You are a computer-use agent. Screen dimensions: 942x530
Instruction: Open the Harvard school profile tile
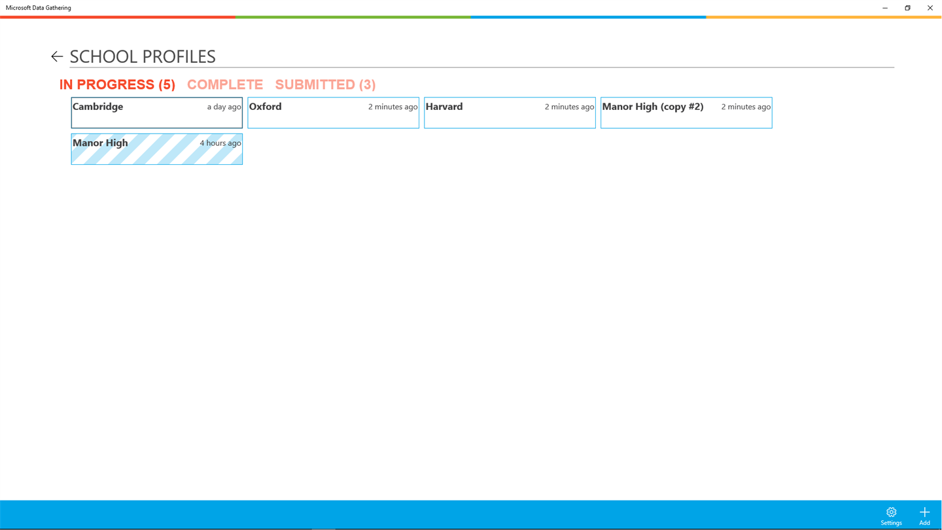510,113
